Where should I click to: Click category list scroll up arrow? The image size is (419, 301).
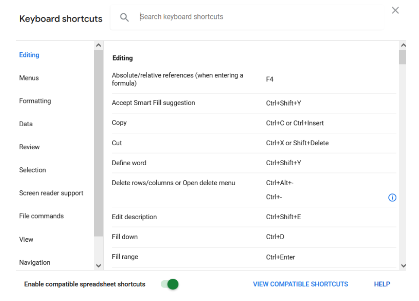click(98, 45)
